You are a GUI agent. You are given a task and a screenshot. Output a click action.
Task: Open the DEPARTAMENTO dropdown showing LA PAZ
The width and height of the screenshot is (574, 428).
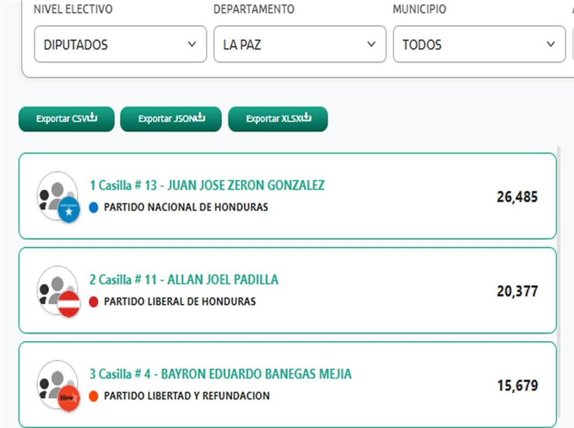click(x=300, y=44)
